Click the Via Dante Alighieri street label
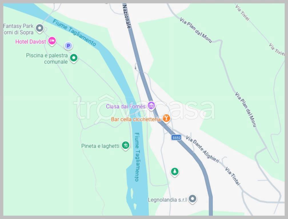 coord(203,149)
